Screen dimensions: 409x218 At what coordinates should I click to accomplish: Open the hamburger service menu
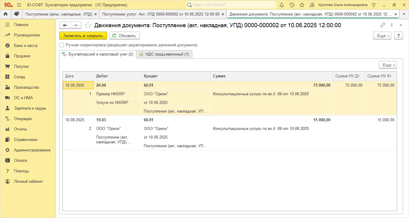[x=19, y=5]
